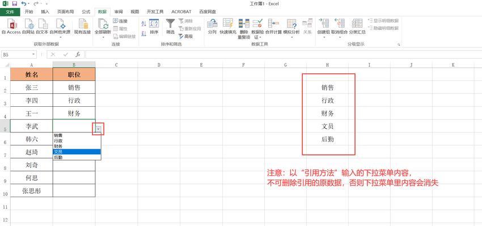The width and height of the screenshot is (482, 226).
Task: Open 现有连接 existing connections
Action: [82, 27]
